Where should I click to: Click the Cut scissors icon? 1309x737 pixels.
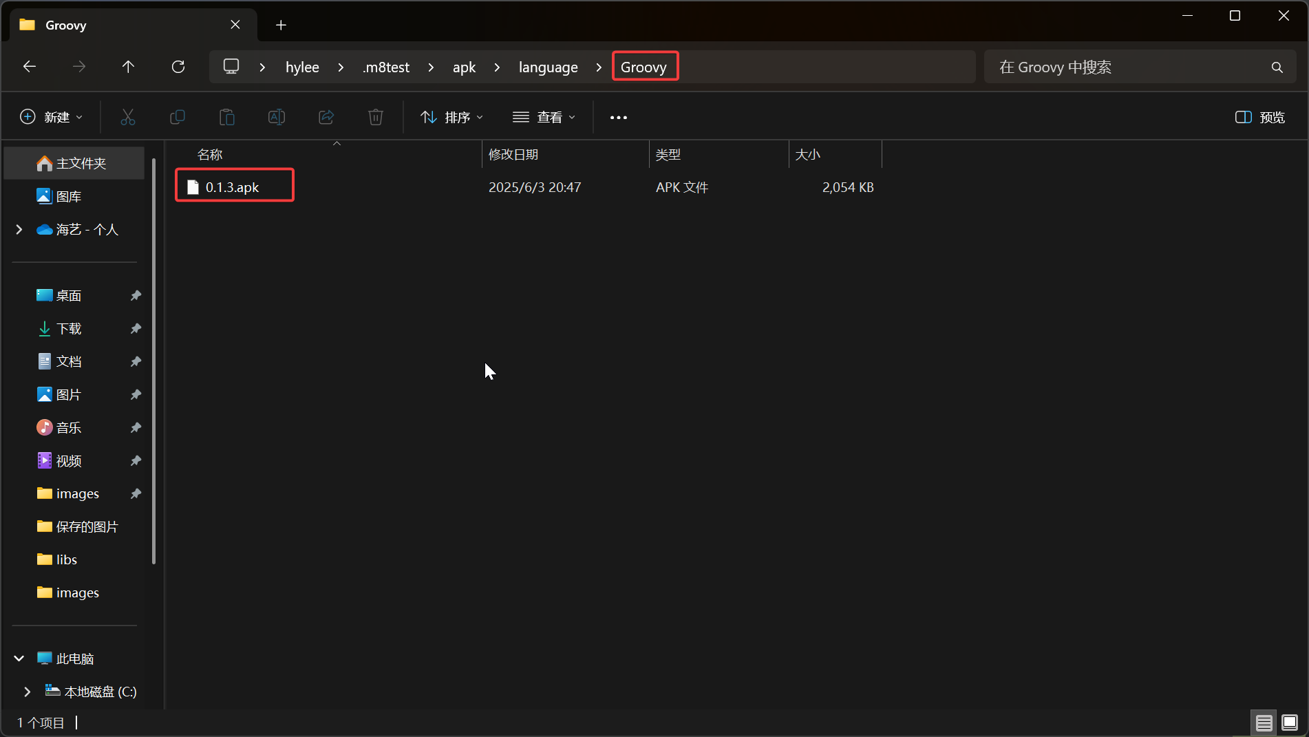click(128, 117)
